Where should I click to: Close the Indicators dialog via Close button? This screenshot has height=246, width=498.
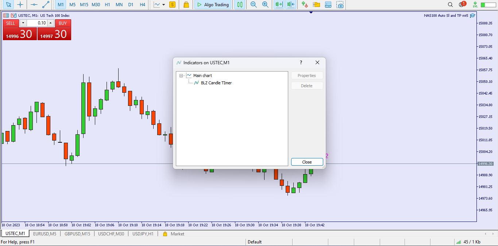(307, 162)
